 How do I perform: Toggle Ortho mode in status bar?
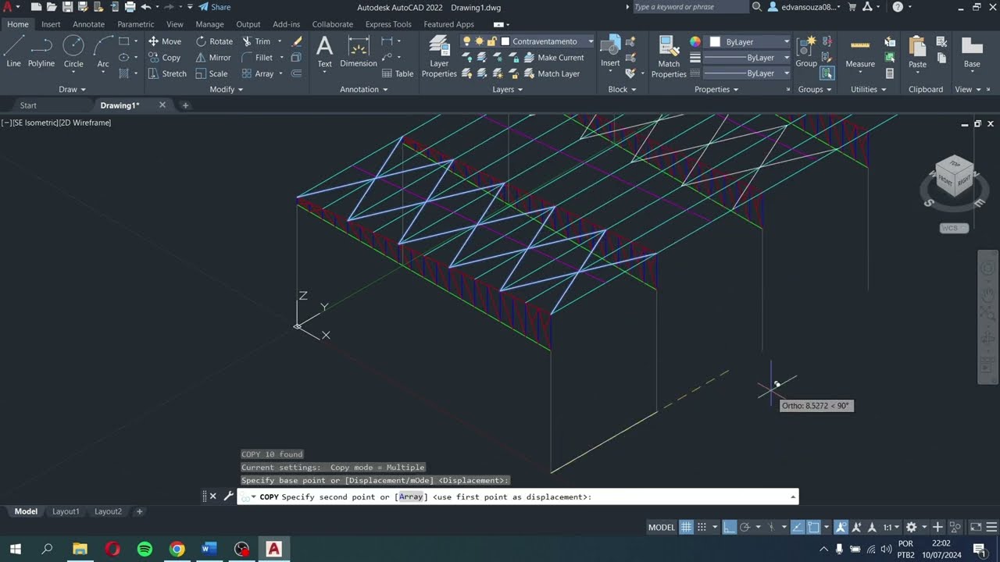728,527
